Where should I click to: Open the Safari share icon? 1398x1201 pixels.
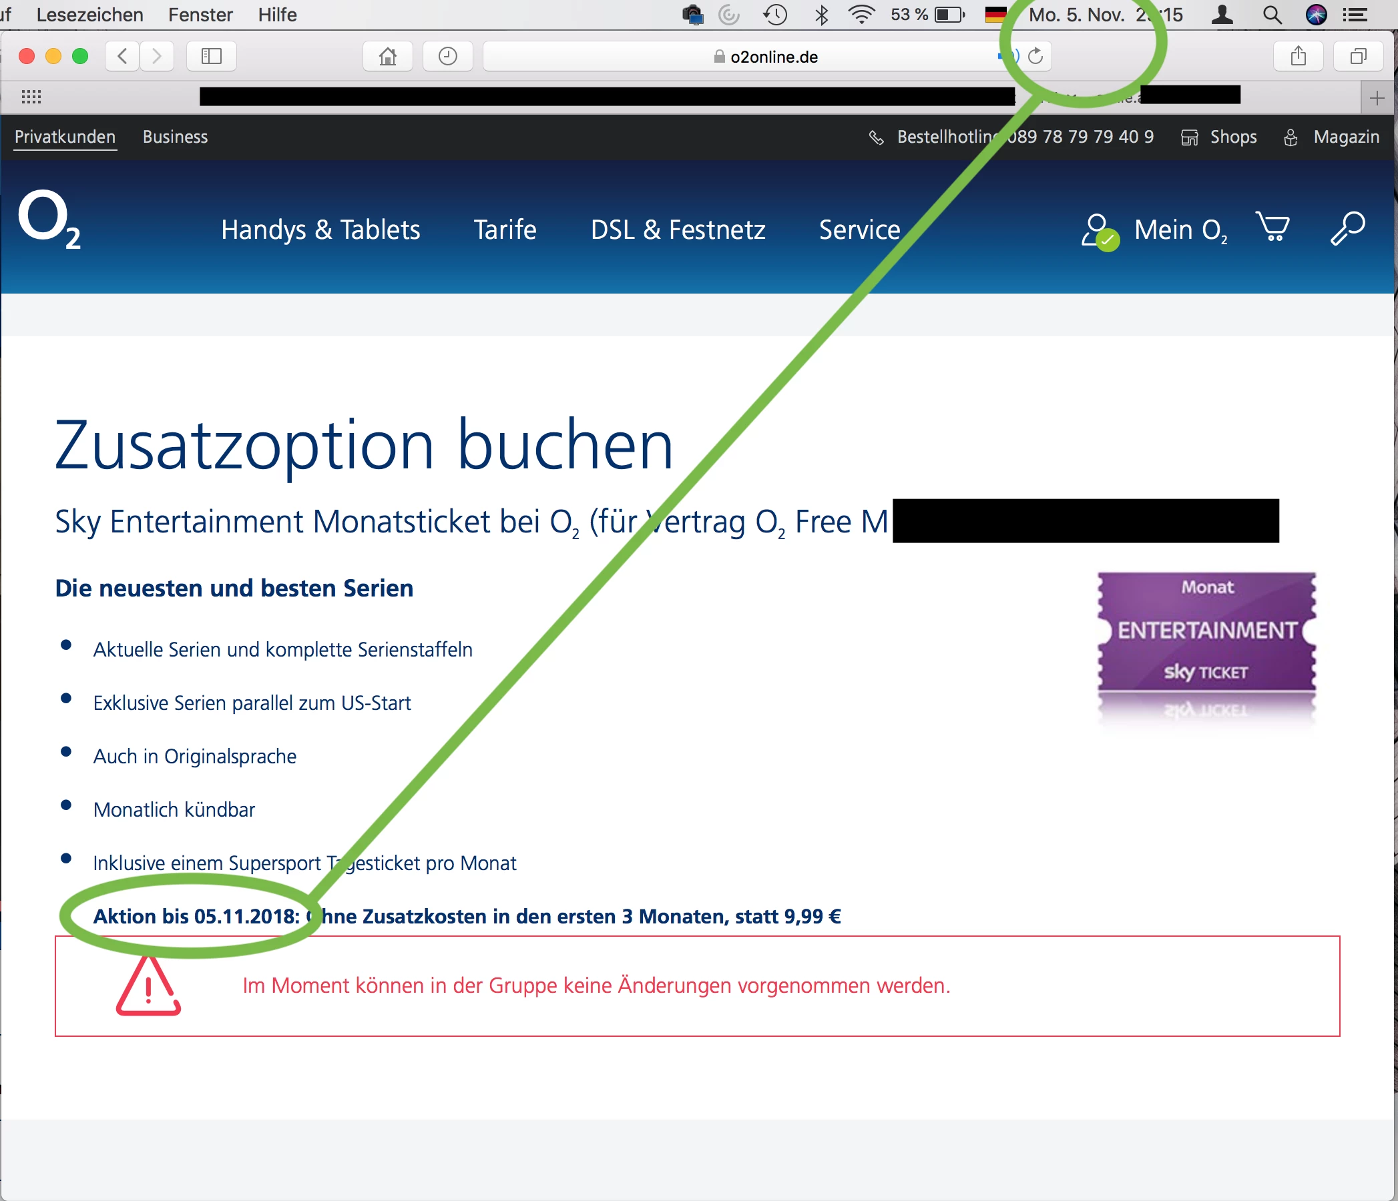point(1297,56)
